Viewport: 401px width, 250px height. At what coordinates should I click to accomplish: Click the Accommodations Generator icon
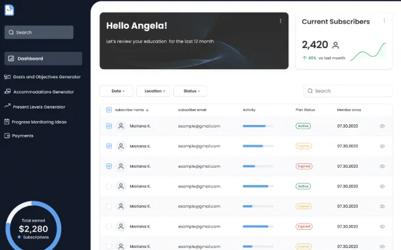click(7, 91)
